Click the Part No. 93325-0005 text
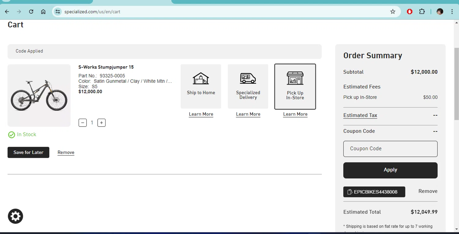Screen dimensions: 459x234 pyautogui.click(x=102, y=76)
